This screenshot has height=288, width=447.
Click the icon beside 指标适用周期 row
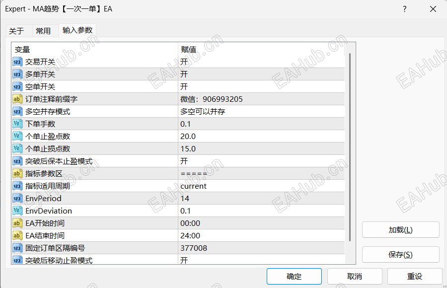pyautogui.click(x=17, y=186)
